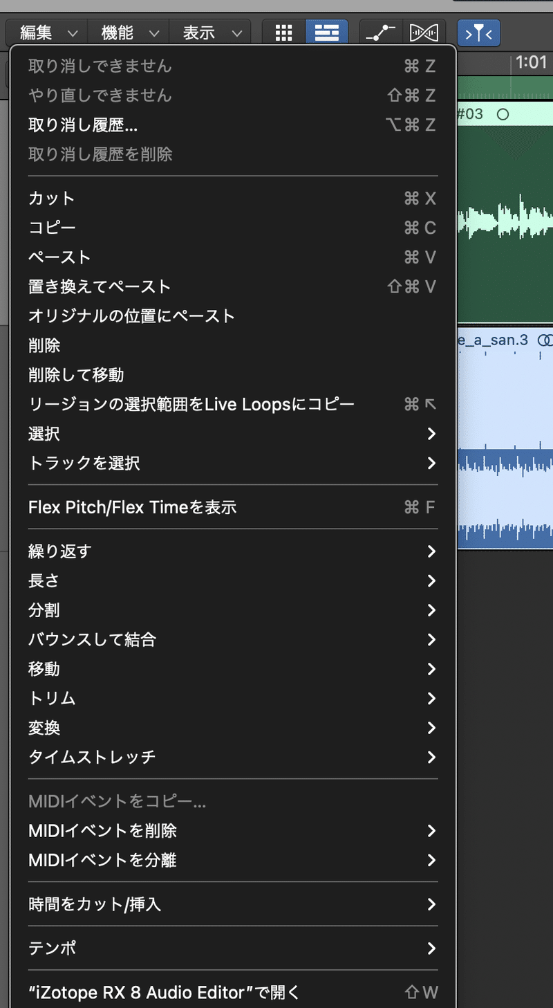The image size is (553, 1008).
Task: Toggle the Catch Playhead button
Action: [478, 33]
